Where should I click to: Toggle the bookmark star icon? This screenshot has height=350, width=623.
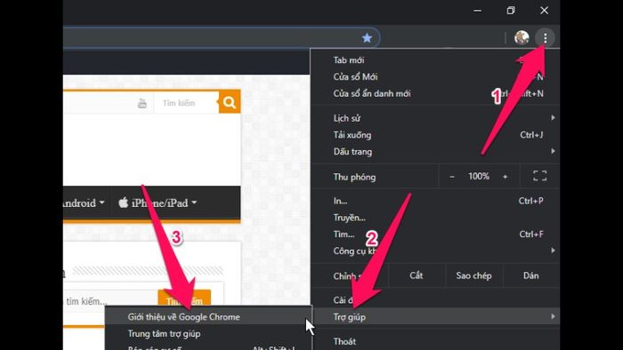[367, 38]
